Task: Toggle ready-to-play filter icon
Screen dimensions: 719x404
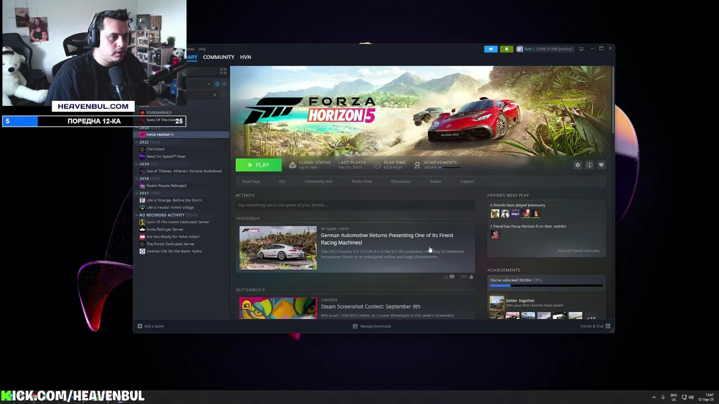Action: coord(224,84)
